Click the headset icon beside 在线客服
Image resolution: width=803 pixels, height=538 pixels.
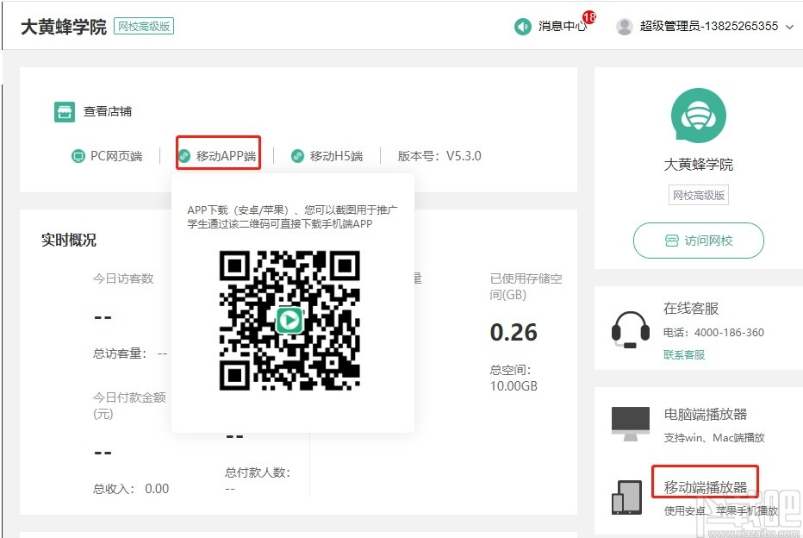[630, 329]
